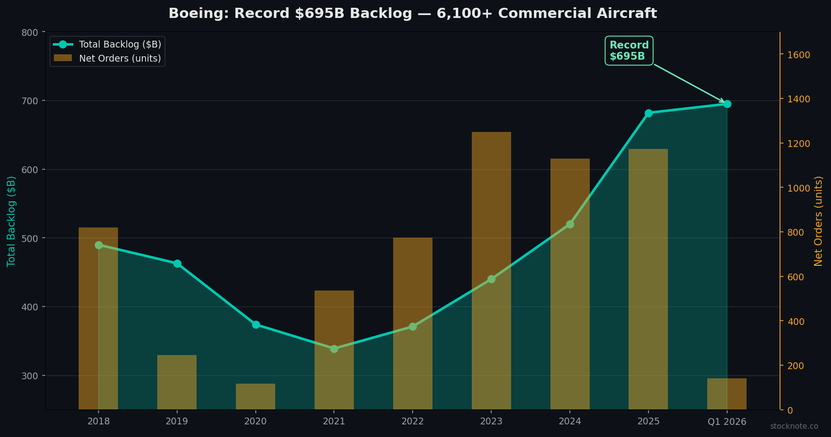Image resolution: width=831 pixels, height=437 pixels.
Task: Click the '0' right axis tick label
Action: coord(790,410)
